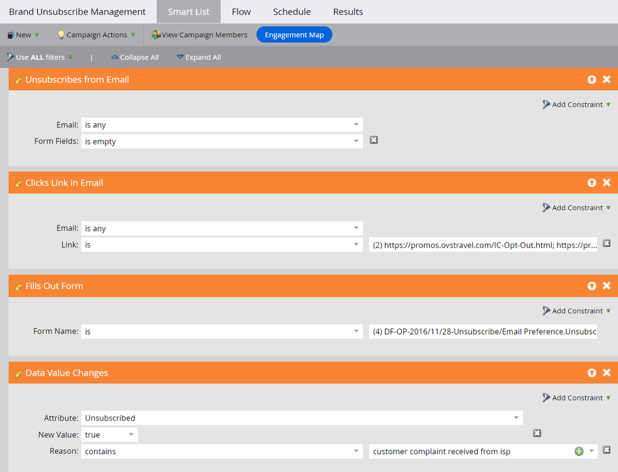This screenshot has width=618, height=472.
Task: Open dropdown arrow beside Reason value
Action: pyautogui.click(x=591, y=451)
